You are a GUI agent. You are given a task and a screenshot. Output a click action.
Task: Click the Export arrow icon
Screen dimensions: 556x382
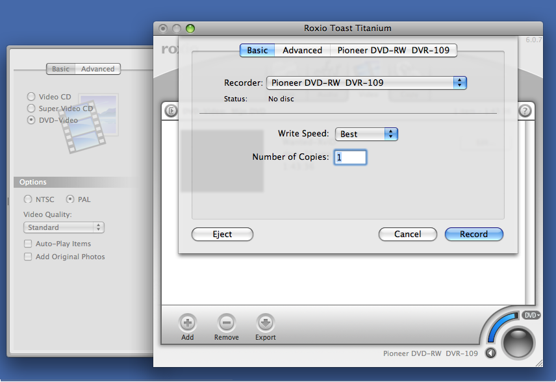tap(265, 323)
